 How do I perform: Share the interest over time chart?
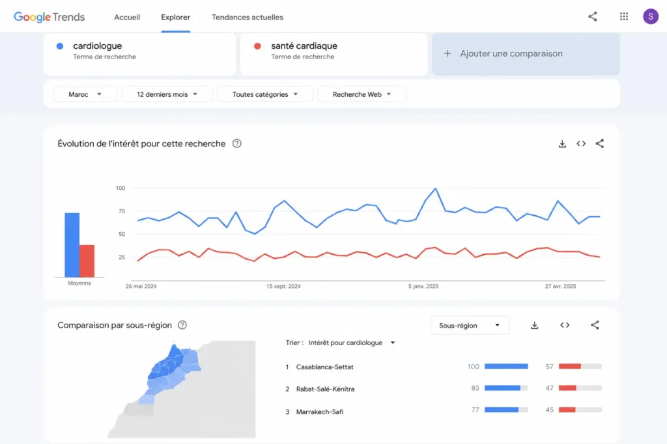coord(600,144)
